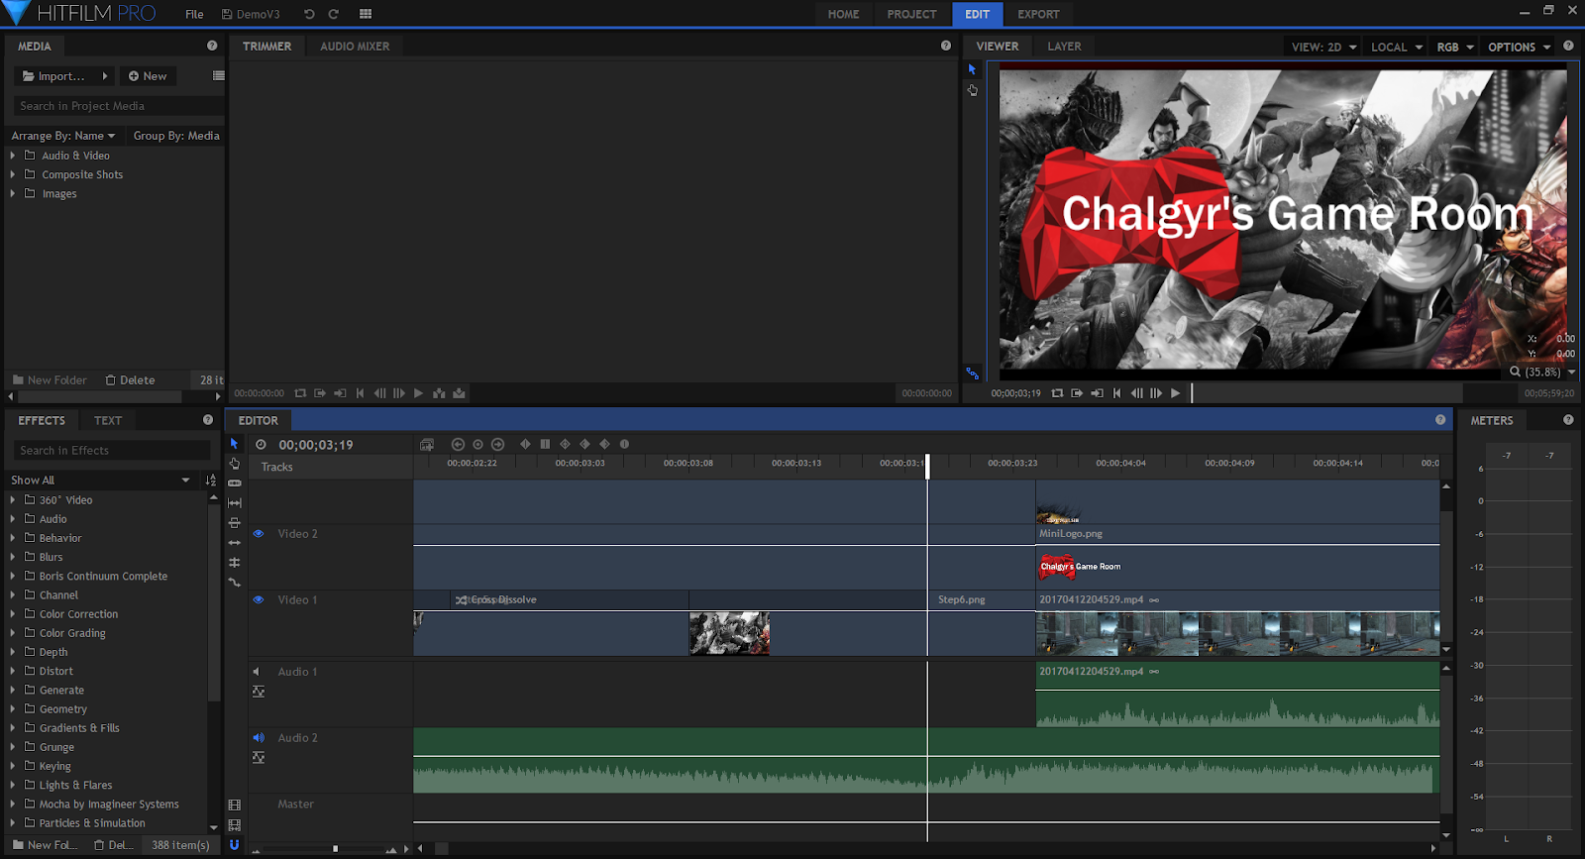This screenshot has width=1585, height=859.
Task: Unmute the Audio 1 track
Action: [x=257, y=672]
